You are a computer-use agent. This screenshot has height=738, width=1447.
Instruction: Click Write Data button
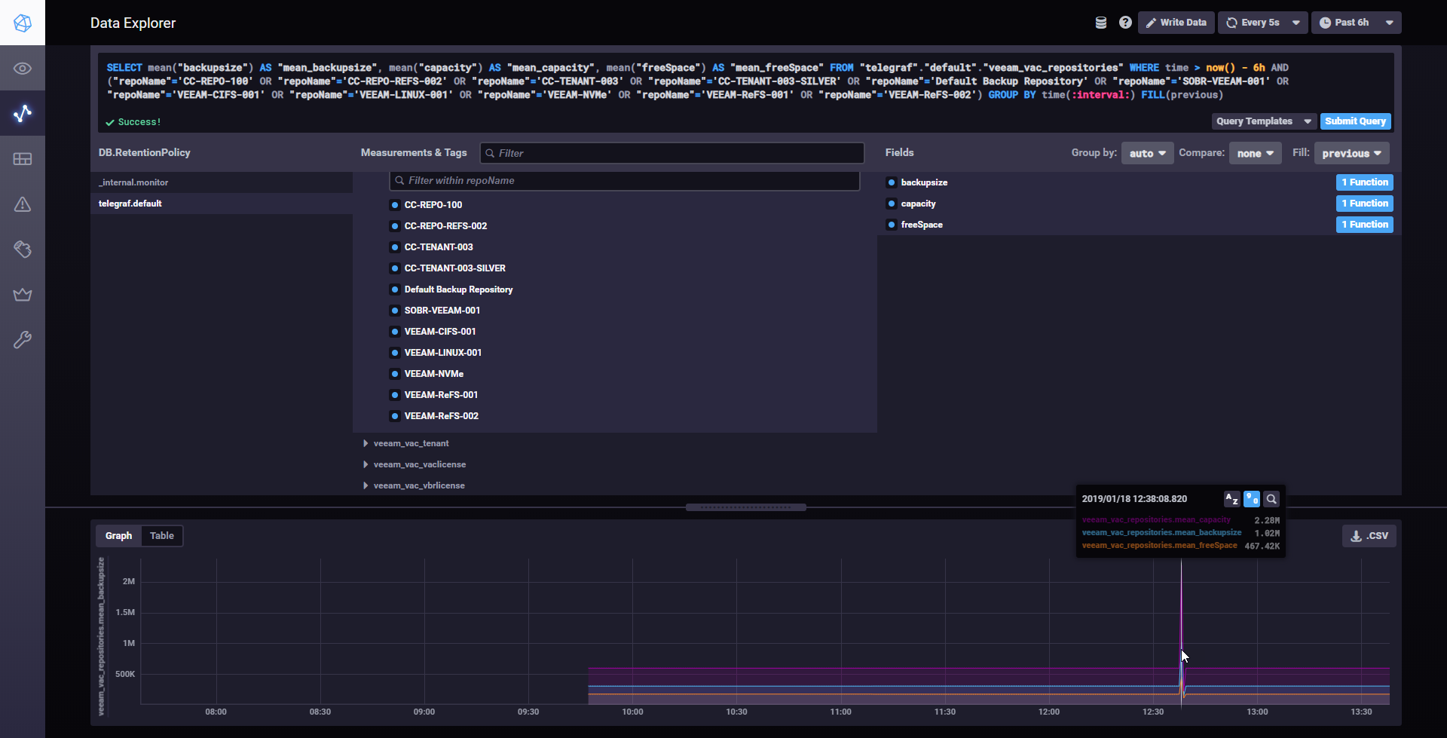coord(1176,23)
